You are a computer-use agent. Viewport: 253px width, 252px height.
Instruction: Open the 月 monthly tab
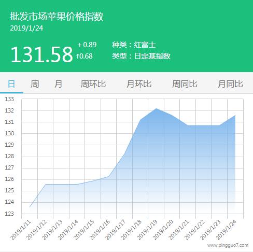(x=58, y=84)
